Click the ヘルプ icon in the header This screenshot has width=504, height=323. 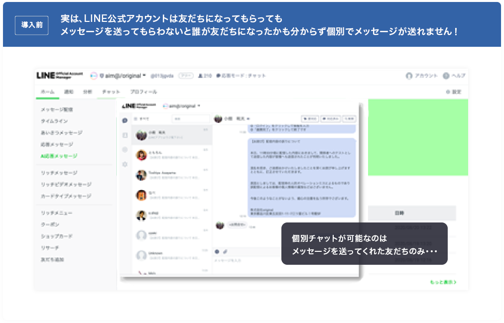coord(446,76)
